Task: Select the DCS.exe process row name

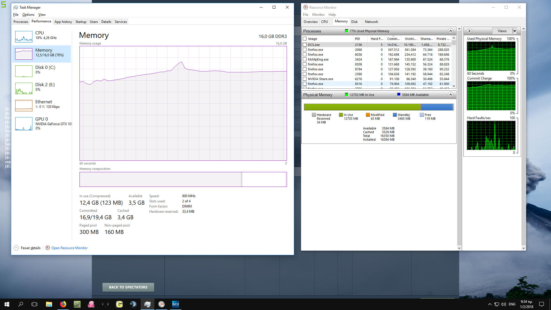Action: point(314,45)
